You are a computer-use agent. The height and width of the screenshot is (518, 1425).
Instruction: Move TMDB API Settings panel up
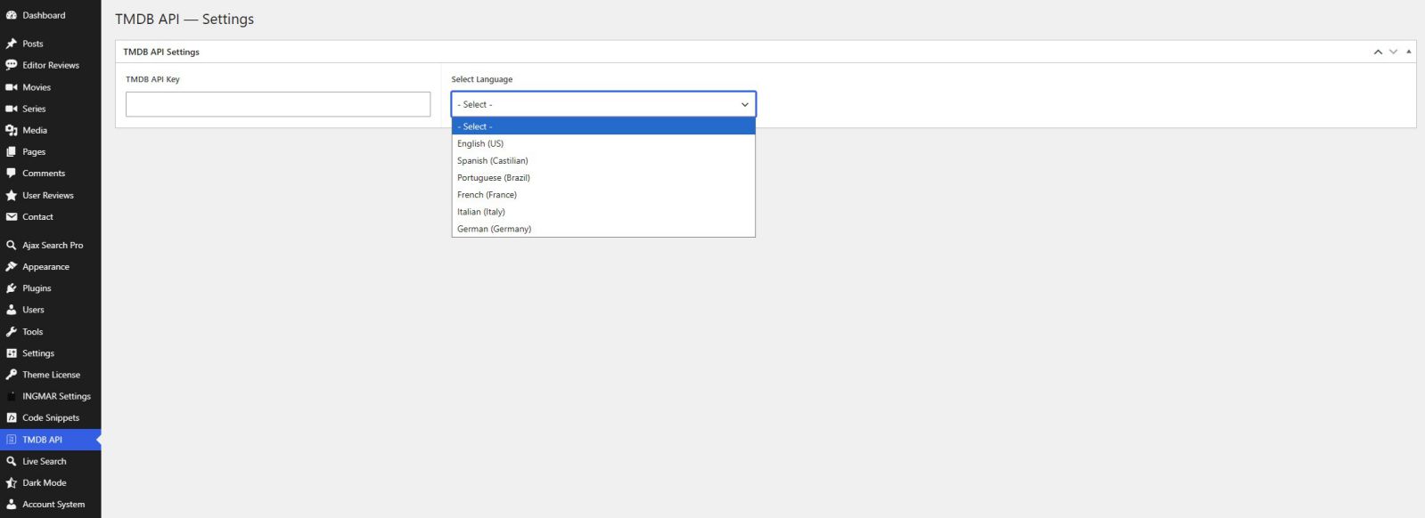[x=1378, y=52]
